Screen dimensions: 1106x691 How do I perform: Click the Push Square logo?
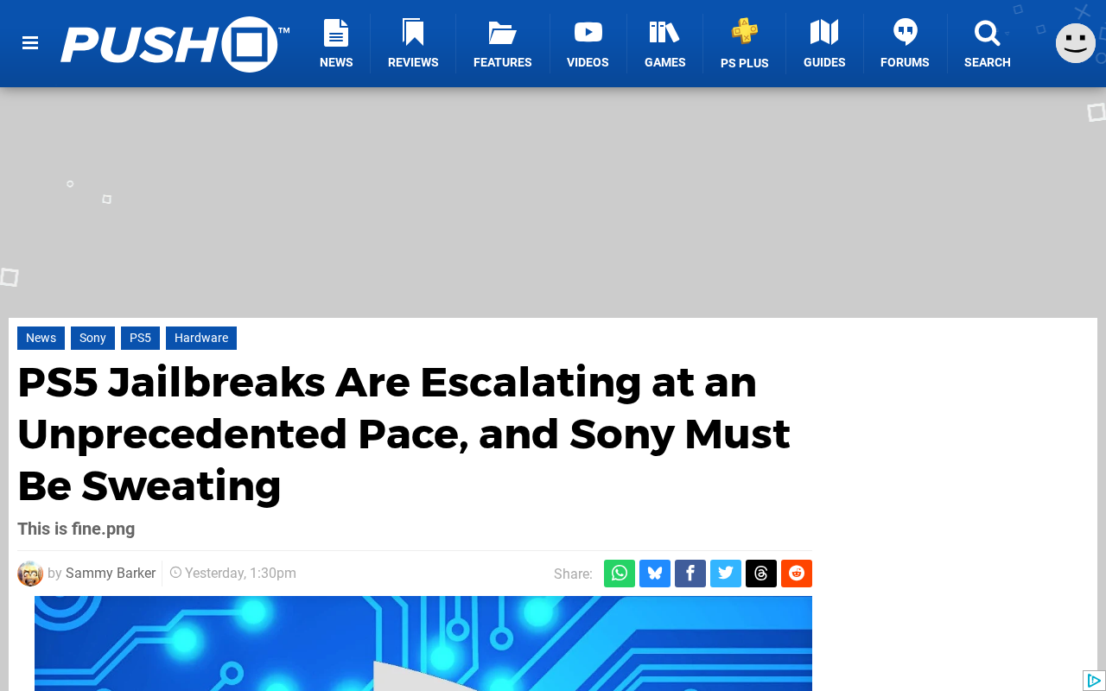tap(175, 44)
